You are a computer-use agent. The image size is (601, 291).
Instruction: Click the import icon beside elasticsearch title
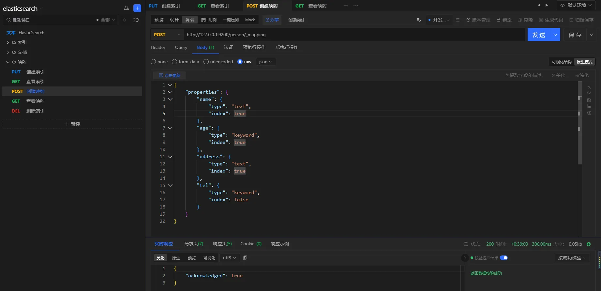pos(127,8)
